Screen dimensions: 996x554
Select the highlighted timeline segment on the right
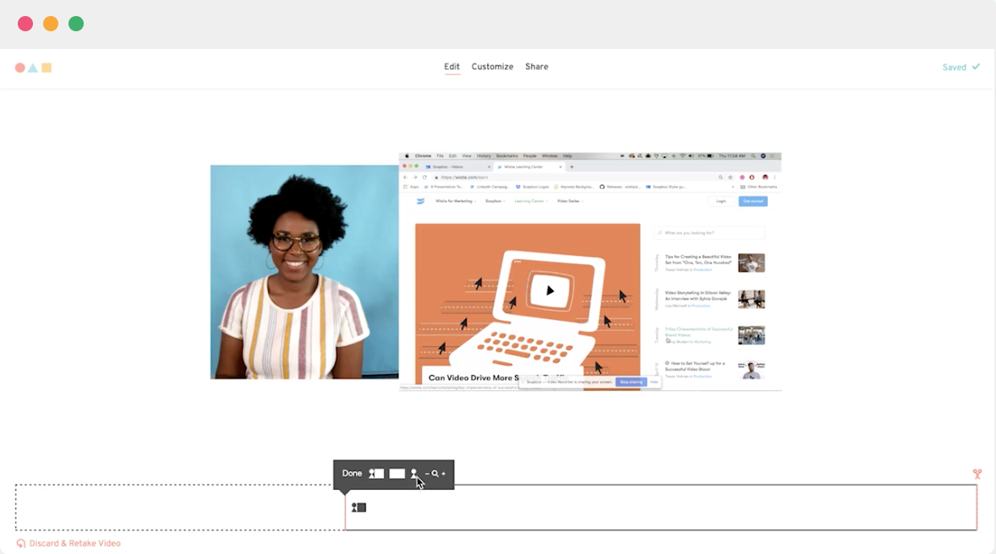tap(659, 508)
